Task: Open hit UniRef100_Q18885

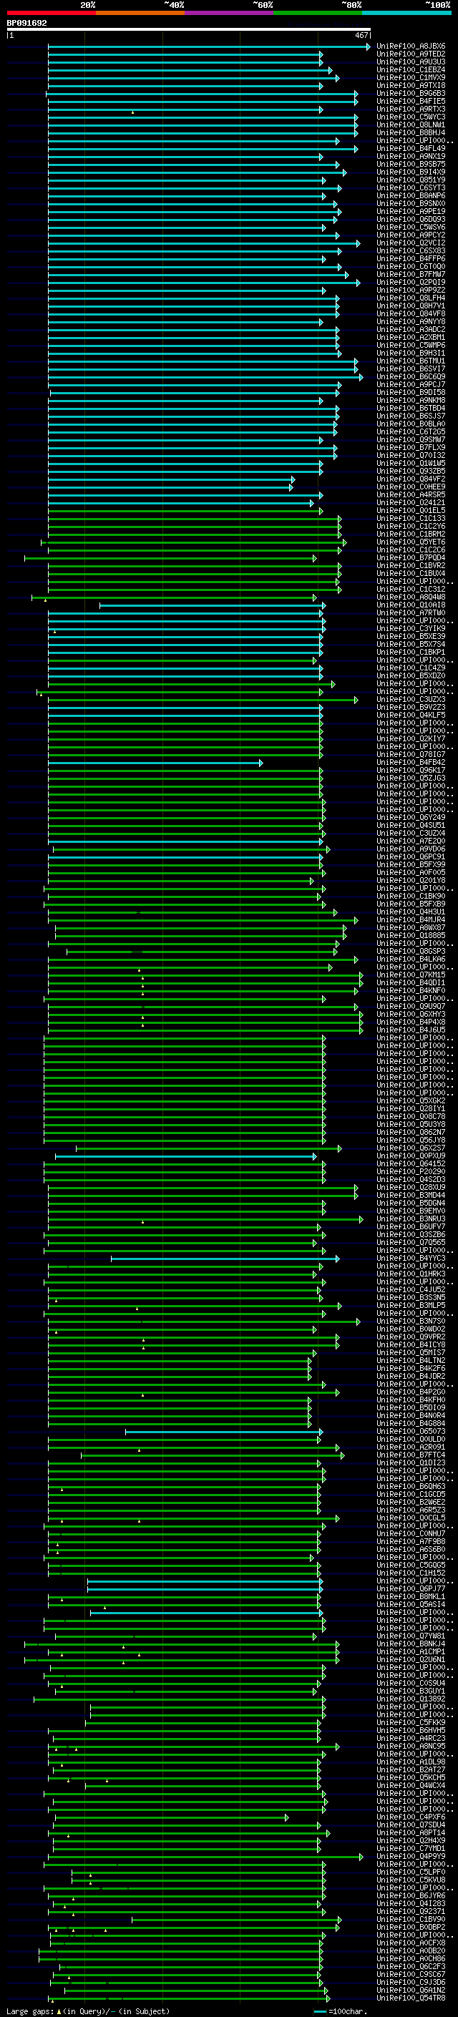Action: [x=411, y=936]
